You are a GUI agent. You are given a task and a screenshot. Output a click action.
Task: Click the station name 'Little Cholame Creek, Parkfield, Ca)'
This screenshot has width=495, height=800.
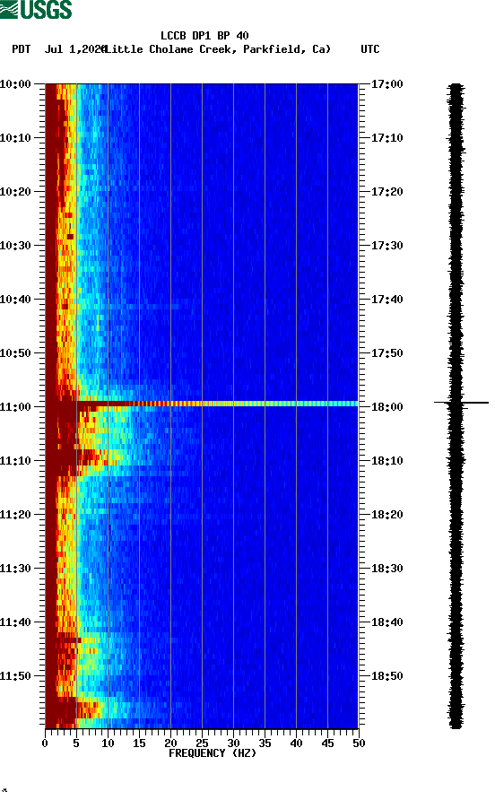point(218,49)
